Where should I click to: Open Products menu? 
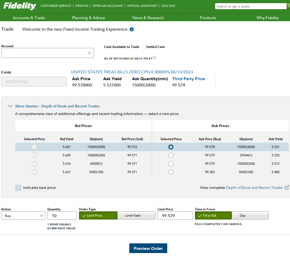click(x=208, y=18)
